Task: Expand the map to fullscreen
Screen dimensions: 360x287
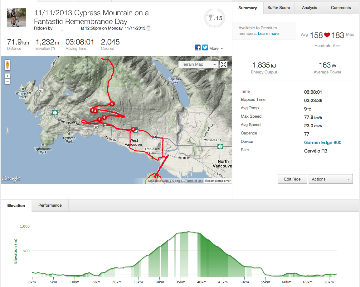Action: 224,64
